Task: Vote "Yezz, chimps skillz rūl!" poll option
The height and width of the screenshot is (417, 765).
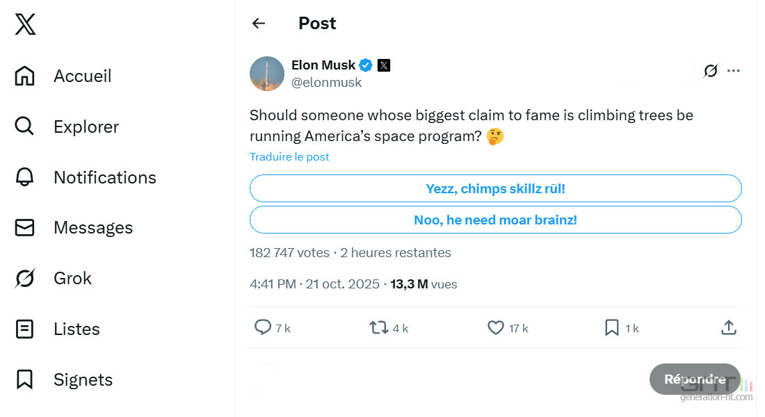Action: [495, 188]
